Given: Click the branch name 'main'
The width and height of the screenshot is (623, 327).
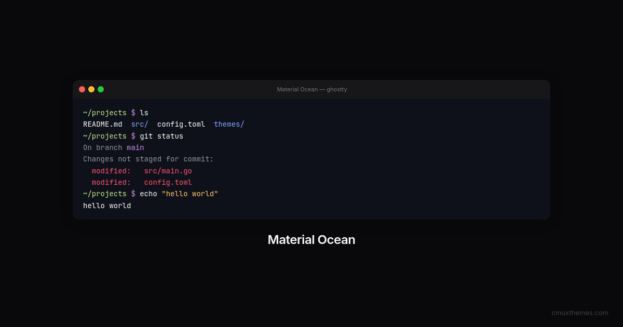Looking at the screenshot, I should (x=136, y=147).
